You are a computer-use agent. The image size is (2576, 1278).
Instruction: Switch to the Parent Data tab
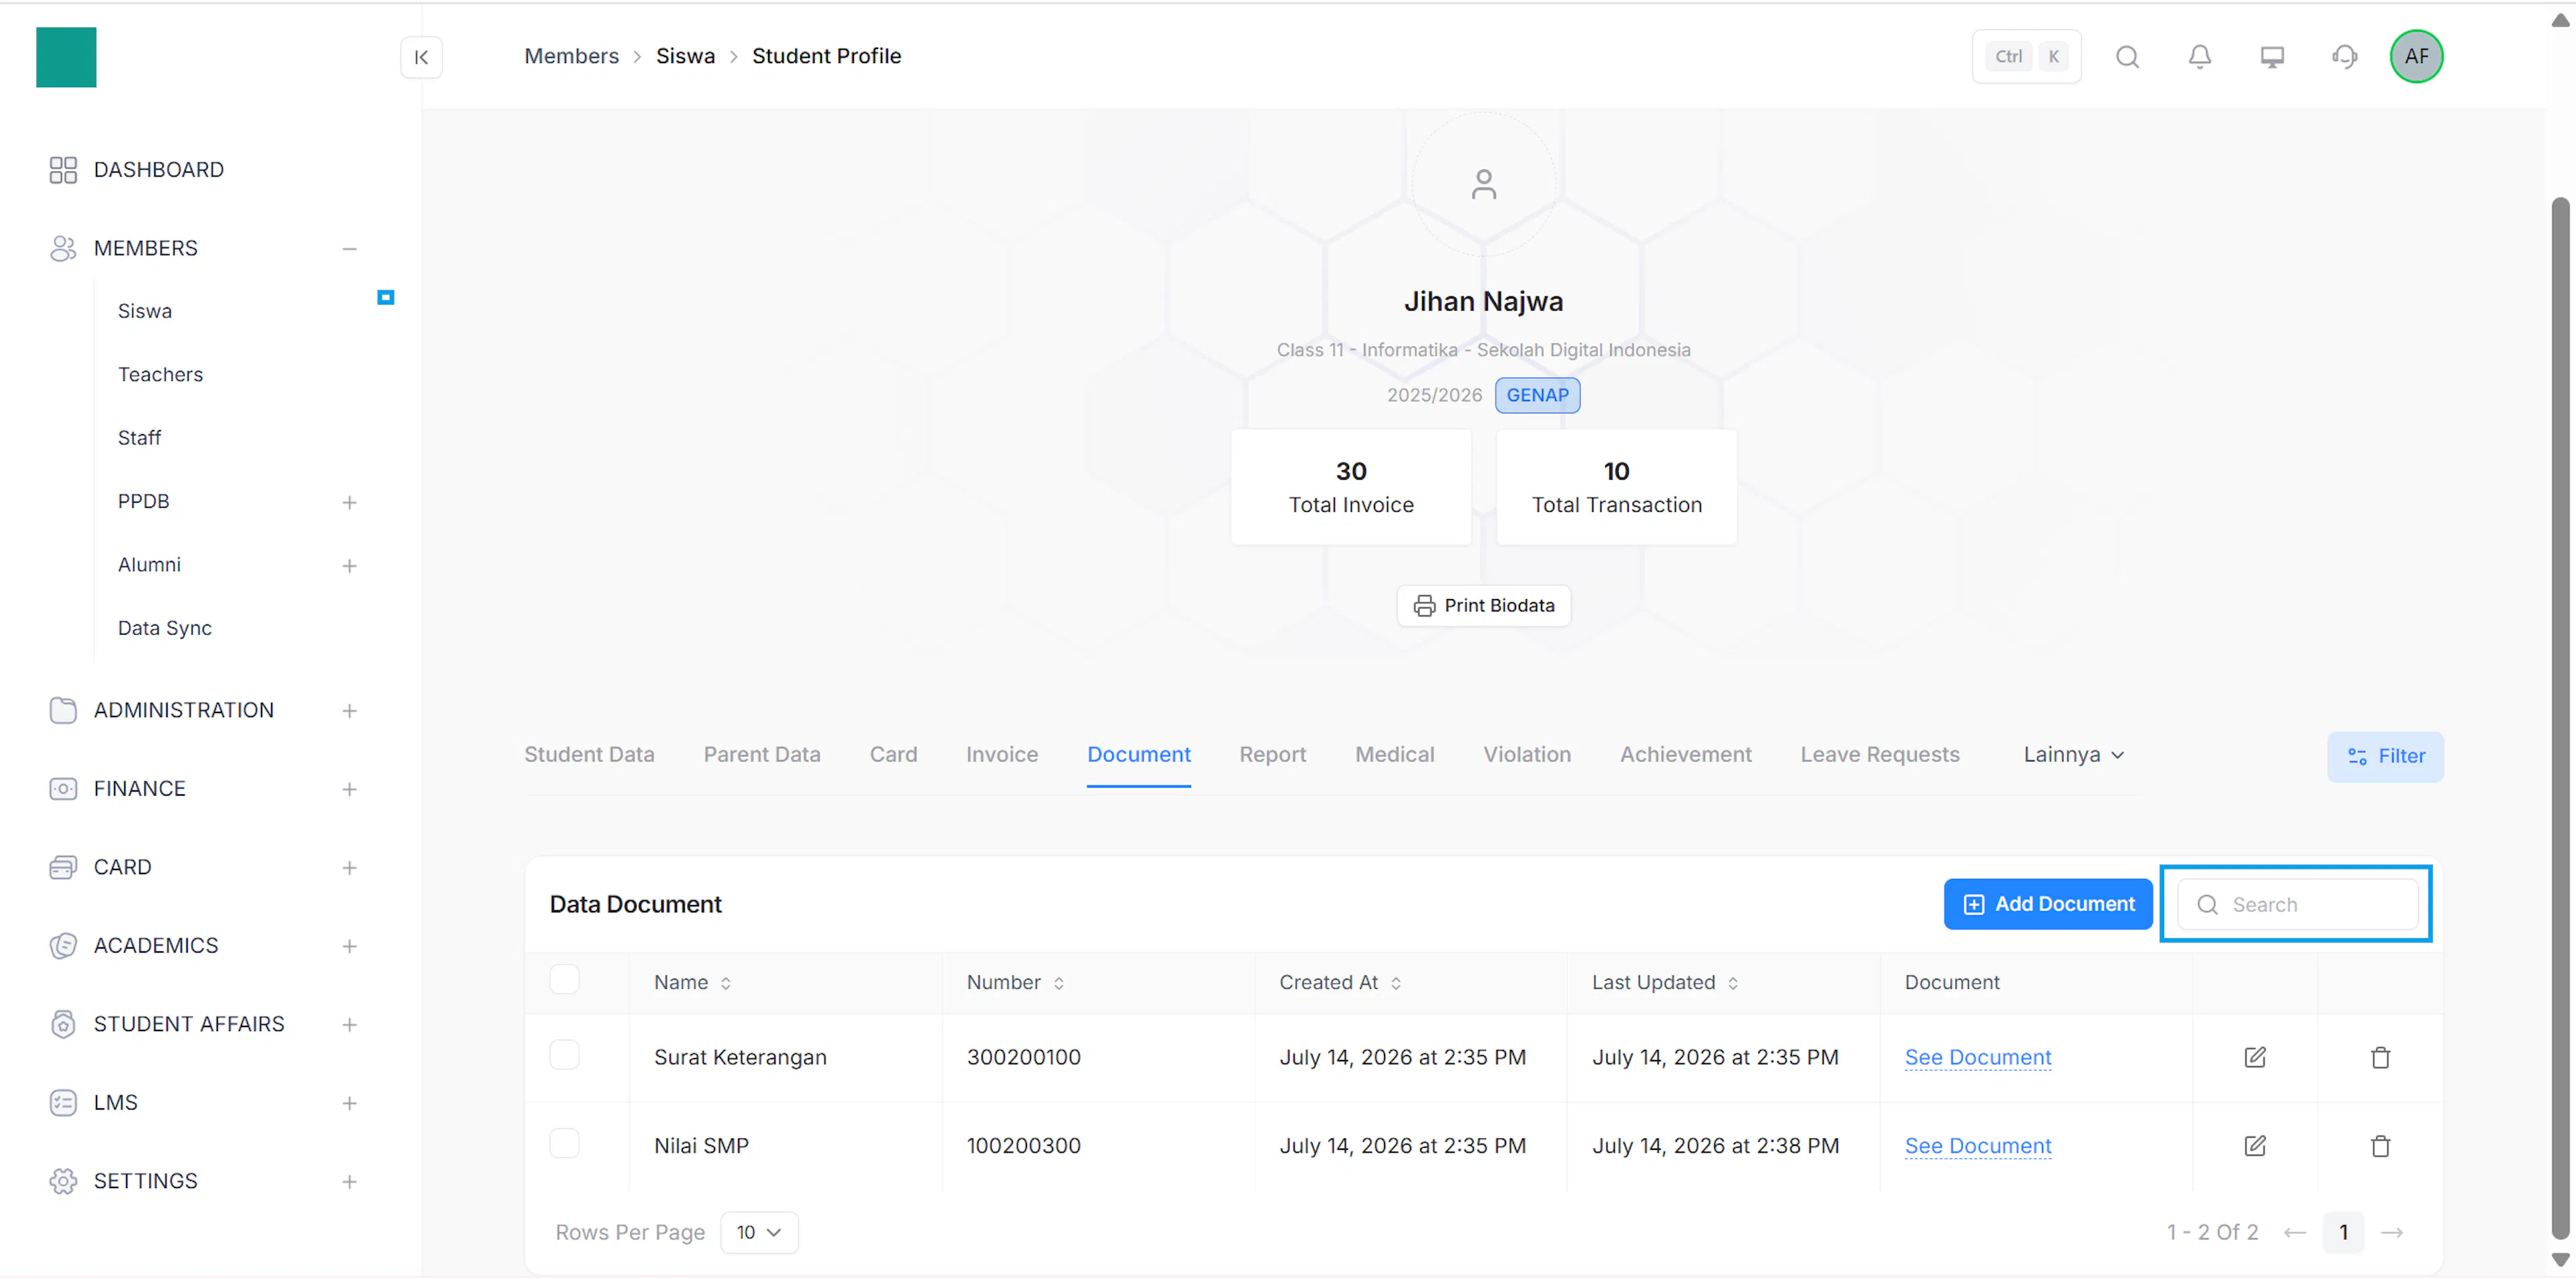[x=762, y=755]
